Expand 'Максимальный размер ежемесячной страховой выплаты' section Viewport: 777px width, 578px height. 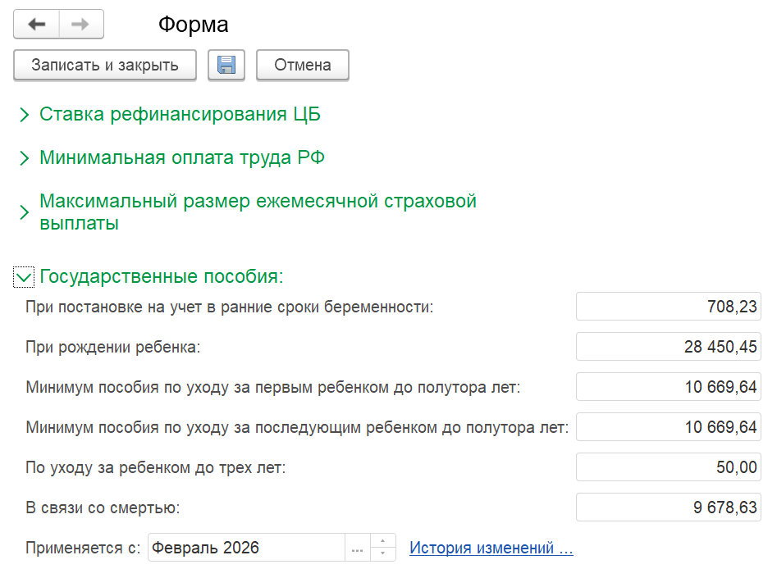24,212
